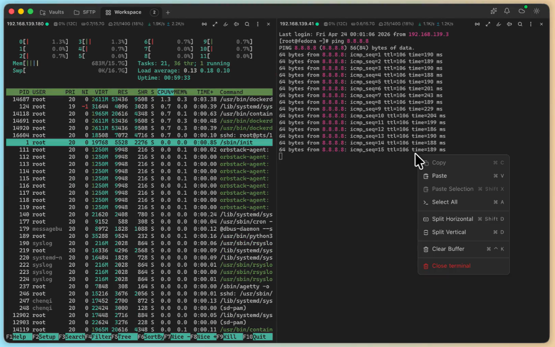Click F2 Setup in htop footer
Image resolution: width=555 pixels, height=347 pixels.
[45, 337]
